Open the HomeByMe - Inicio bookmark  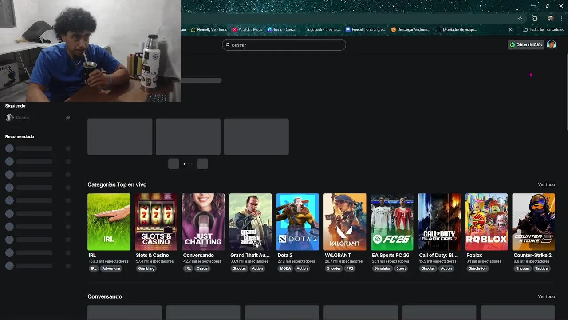(x=209, y=30)
